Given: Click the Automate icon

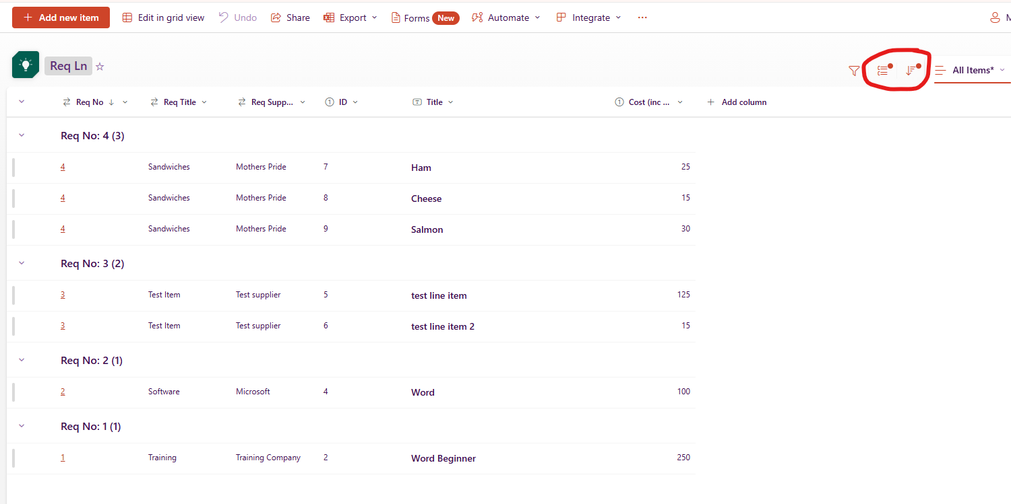Looking at the screenshot, I should (476, 17).
